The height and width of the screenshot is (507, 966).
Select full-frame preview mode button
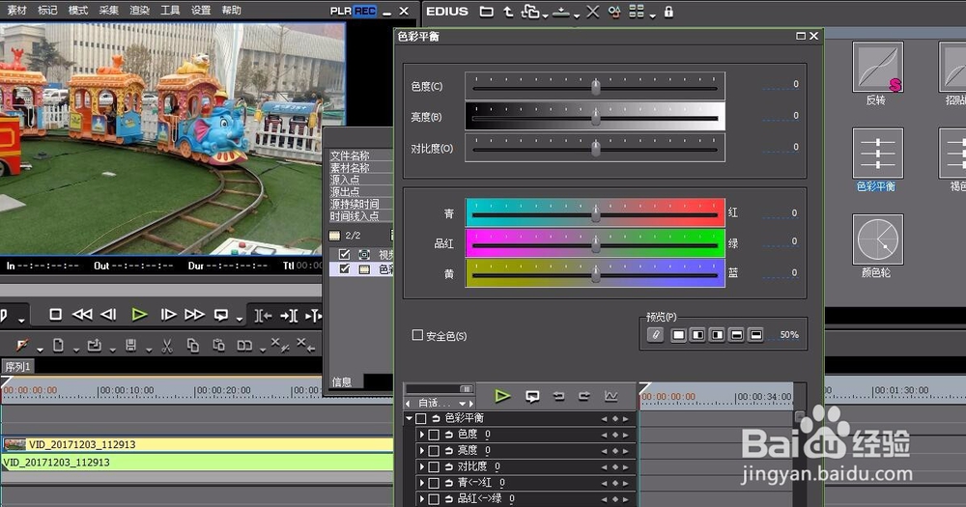(678, 334)
